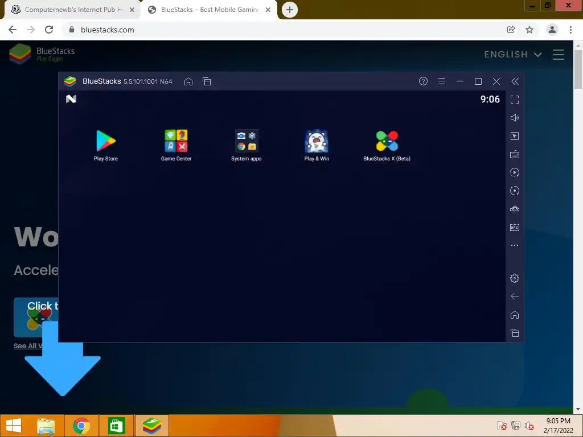Open File Explorer from the taskbar
The height and width of the screenshot is (437, 583).
click(46, 426)
